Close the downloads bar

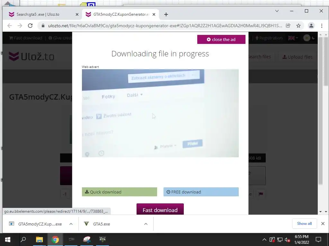(323, 223)
